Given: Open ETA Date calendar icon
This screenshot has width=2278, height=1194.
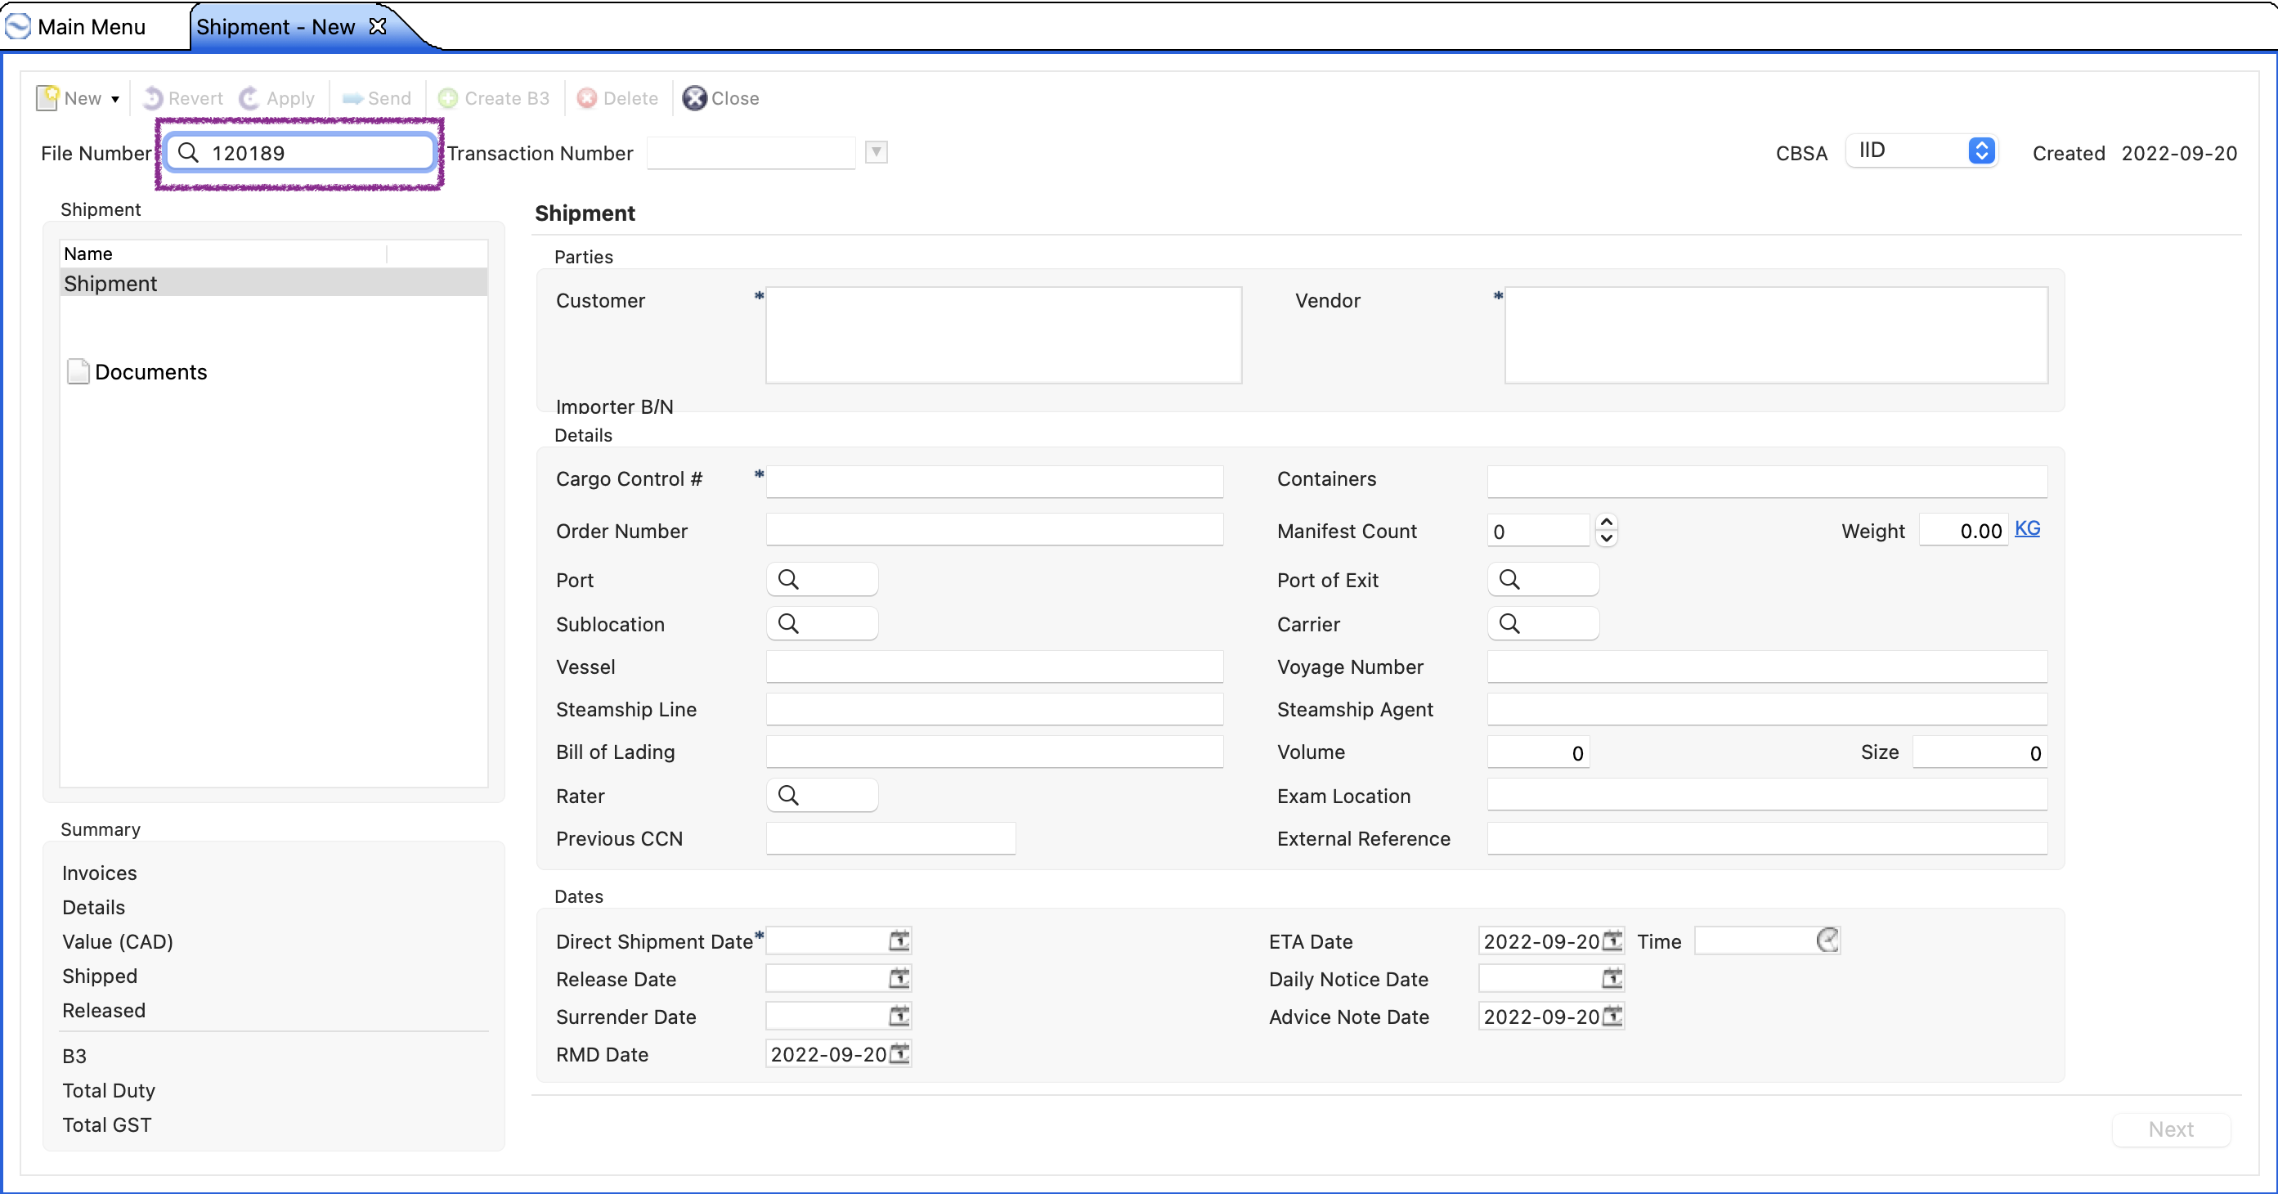Looking at the screenshot, I should click(x=1612, y=940).
